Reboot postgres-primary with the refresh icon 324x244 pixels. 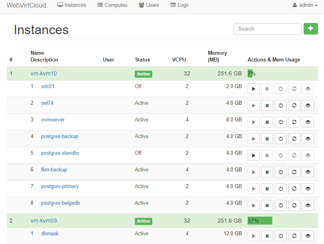coord(294,188)
